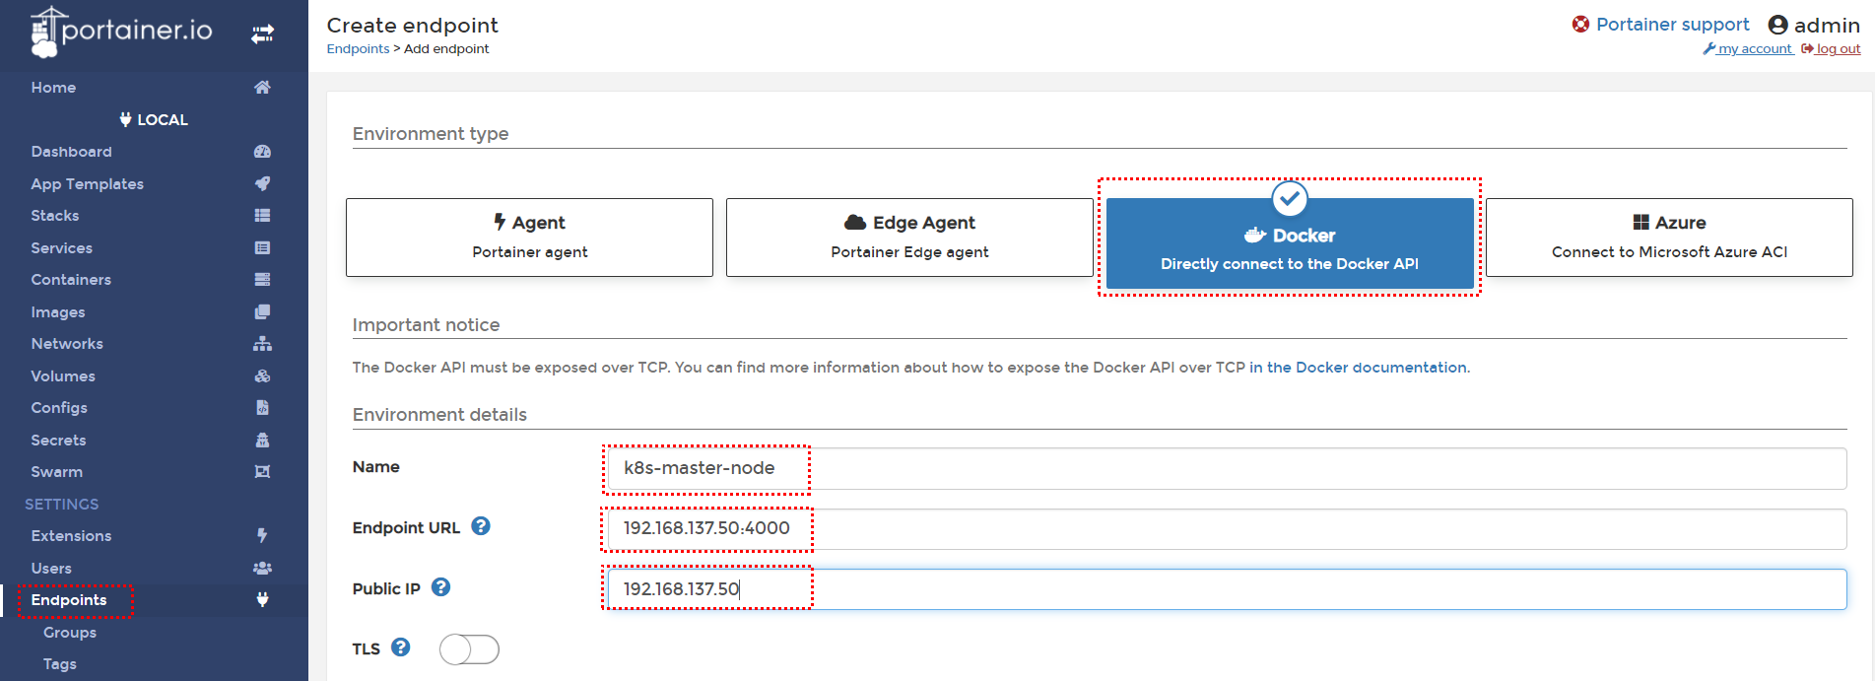1875x681 pixels.
Task: Click the Images clone icon
Action: tap(262, 311)
